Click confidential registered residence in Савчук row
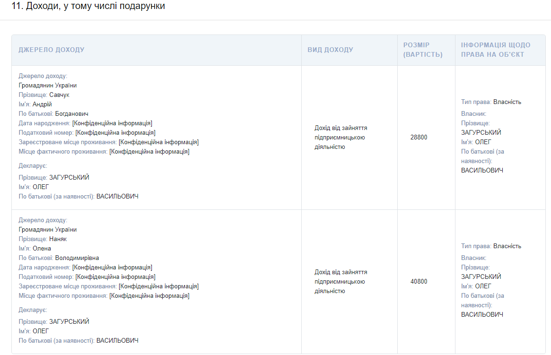This screenshot has width=551, height=355. coord(158,142)
